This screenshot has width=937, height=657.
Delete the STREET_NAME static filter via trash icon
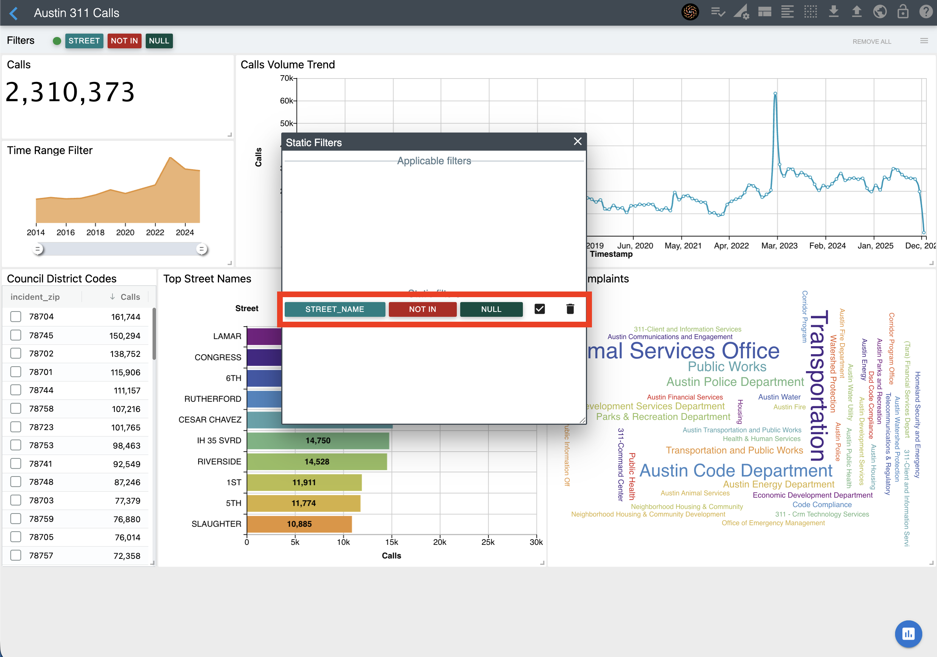point(570,309)
